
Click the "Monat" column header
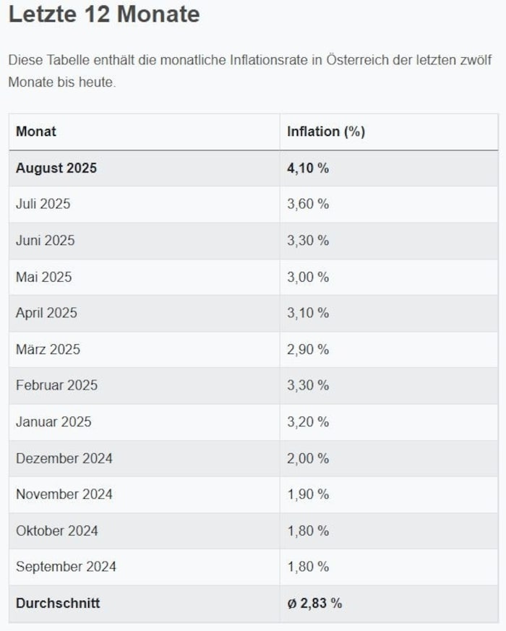tap(36, 132)
